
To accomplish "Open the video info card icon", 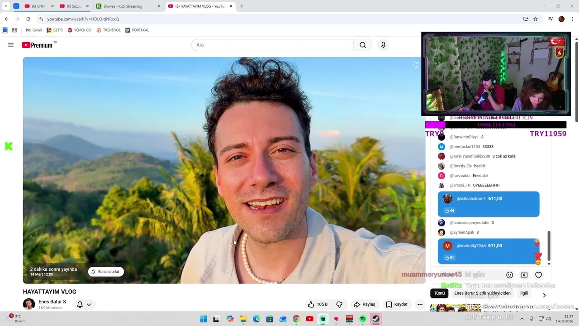I will pos(416,65).
